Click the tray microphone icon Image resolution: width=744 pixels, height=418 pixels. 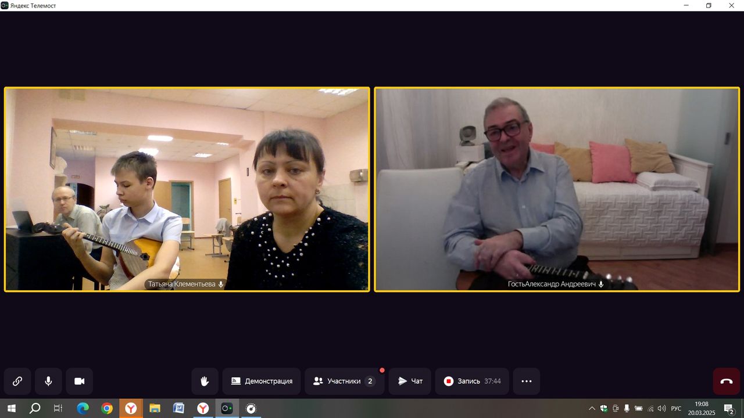pos(627,409)
